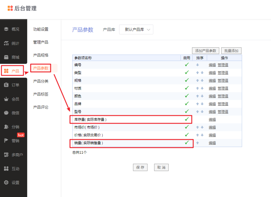271x197 pixels.
Task: Move the 编号 row down with arrow
Action: point(198,65)
